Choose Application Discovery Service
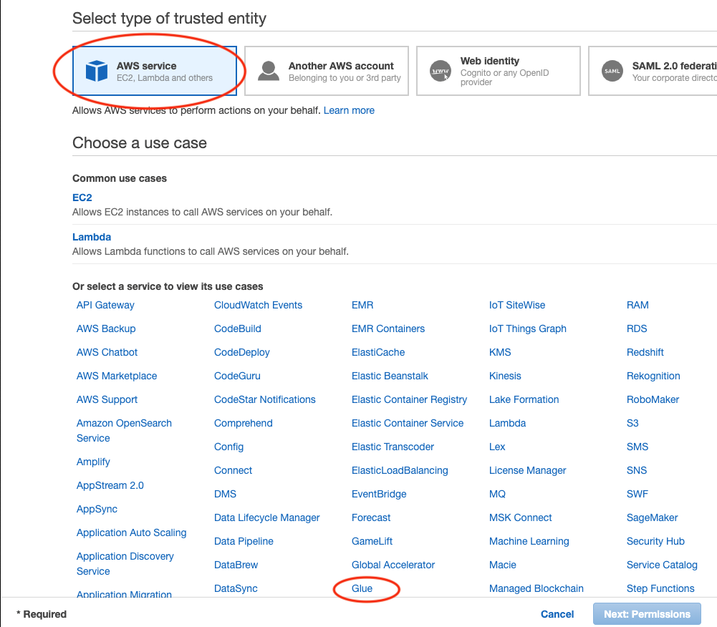 point(125,563)
